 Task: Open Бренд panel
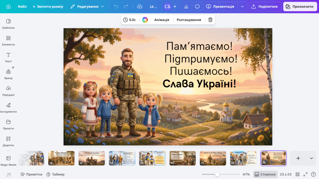tap(8, 74)
